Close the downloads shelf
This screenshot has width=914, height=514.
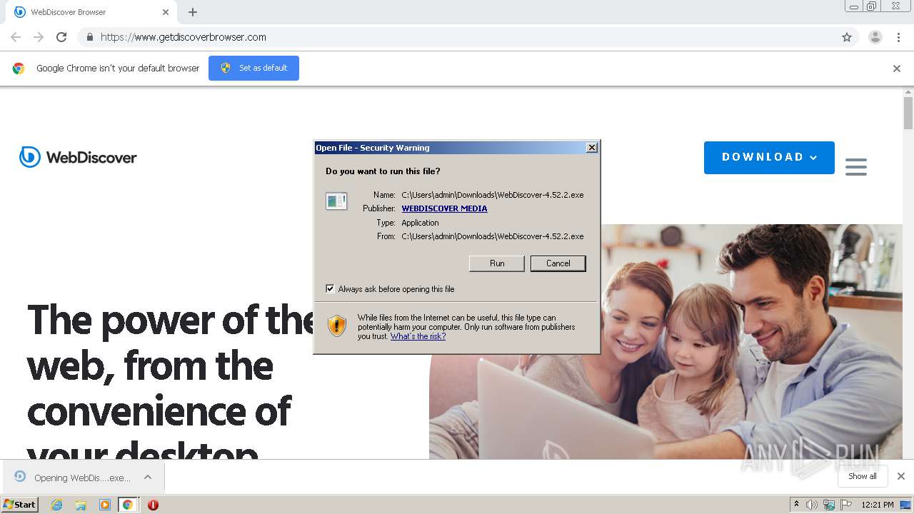tap(901, 476)
